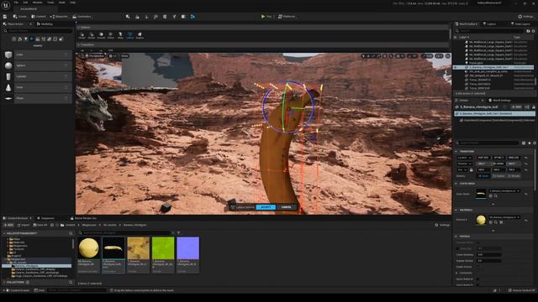Image resolution: width=538 pixels, height=302 pixels.
Task: Click the Angular Damping value field
Action: coord(489,261)
